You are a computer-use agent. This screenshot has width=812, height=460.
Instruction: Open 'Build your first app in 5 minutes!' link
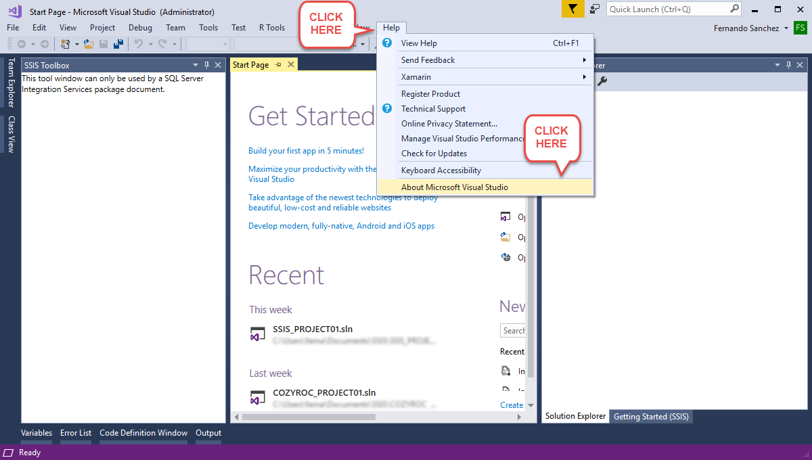(x=306, y=151)
